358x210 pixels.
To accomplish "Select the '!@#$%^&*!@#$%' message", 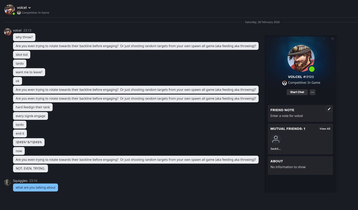I will (x=29, y=142).
